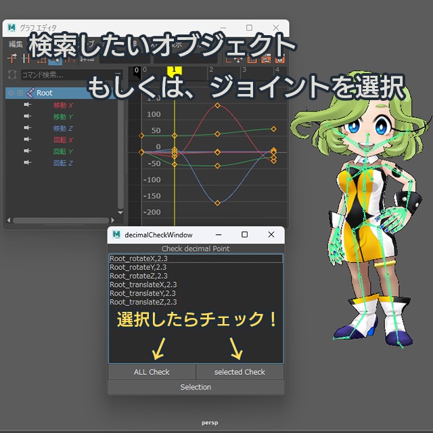Collapse the Root node with the minus icon
Viewport: 433px width, 433px height.
(x=11, y=93)
